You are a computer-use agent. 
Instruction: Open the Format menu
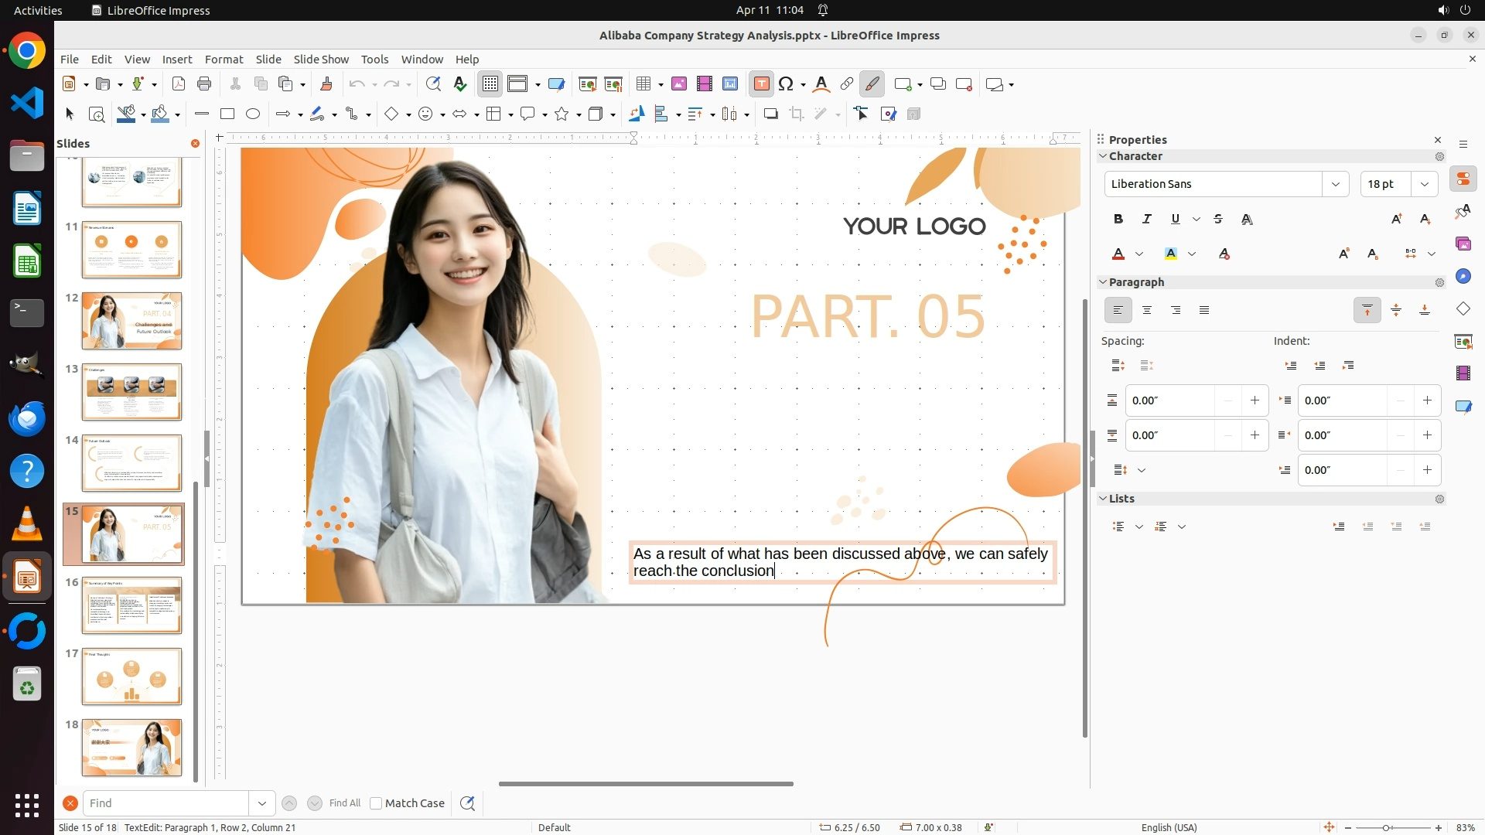point(224,60)
